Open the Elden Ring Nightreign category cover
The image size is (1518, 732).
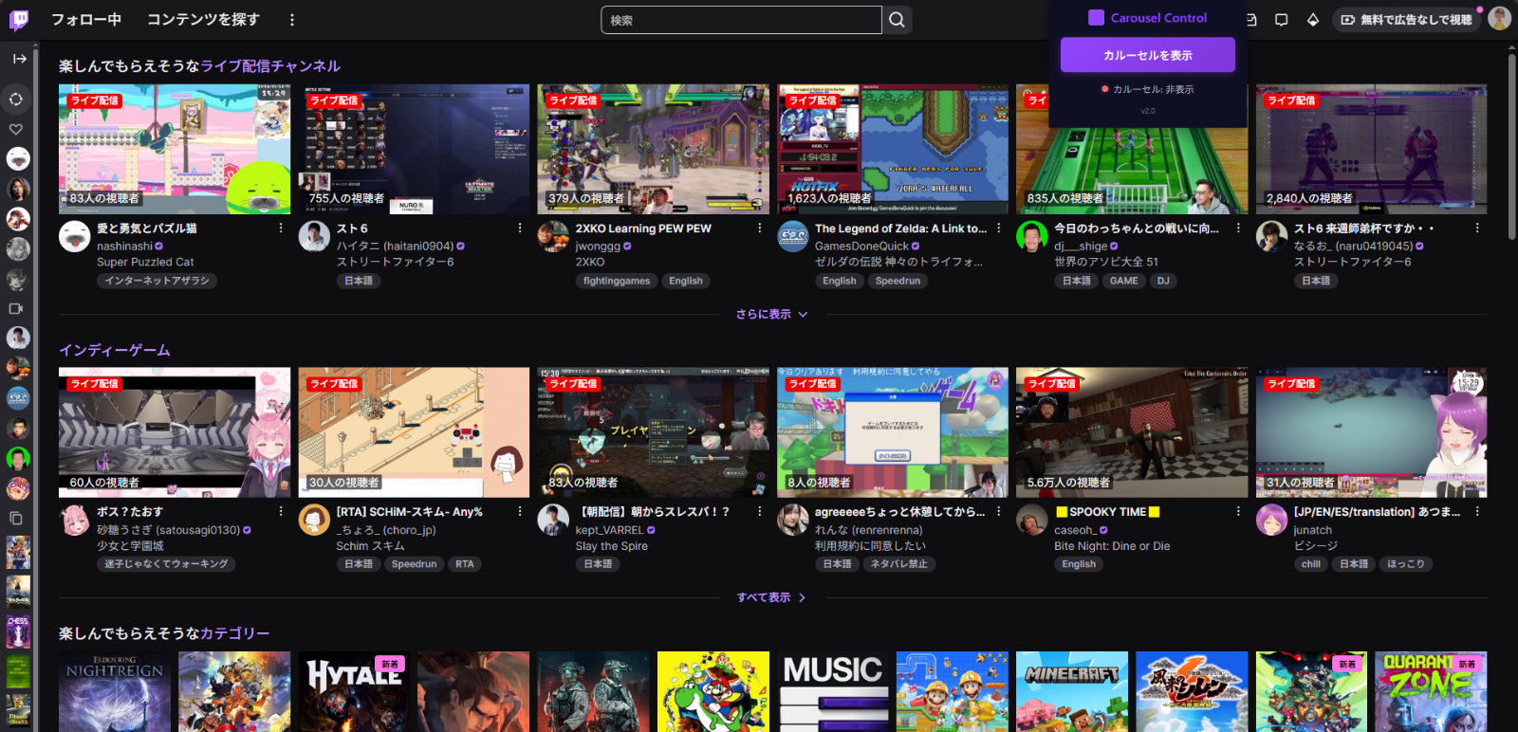115,691
